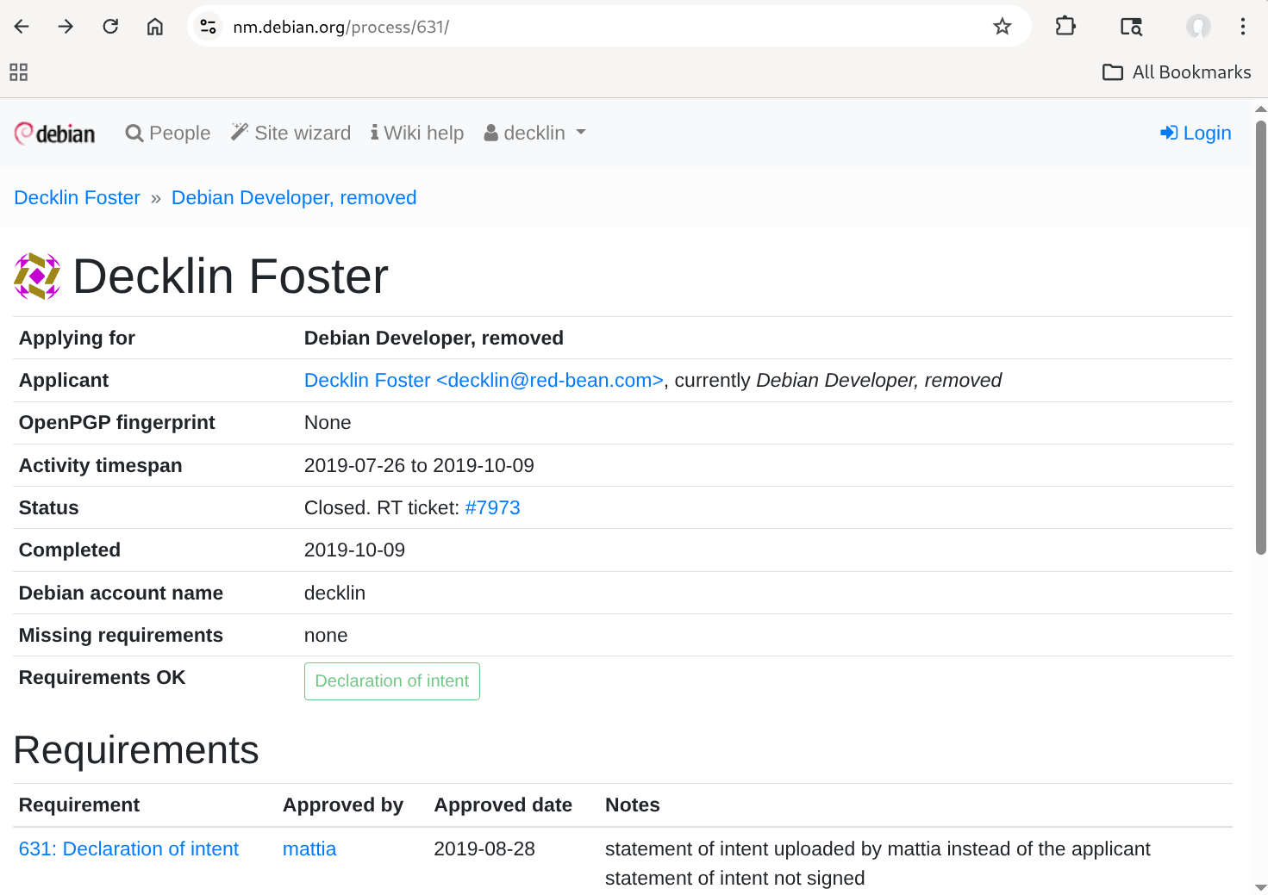Click the URL address bar
Screen dimensions: 1268x895
click(603, 27)
